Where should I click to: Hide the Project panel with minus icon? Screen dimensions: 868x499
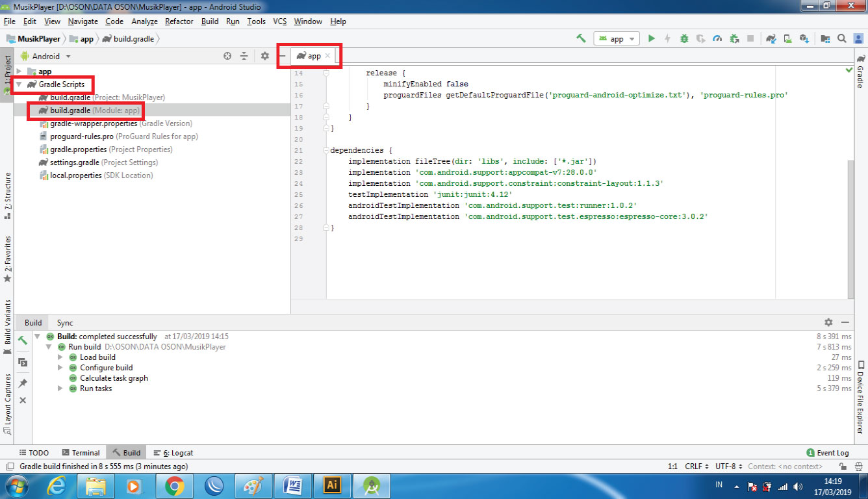(282, 56)
